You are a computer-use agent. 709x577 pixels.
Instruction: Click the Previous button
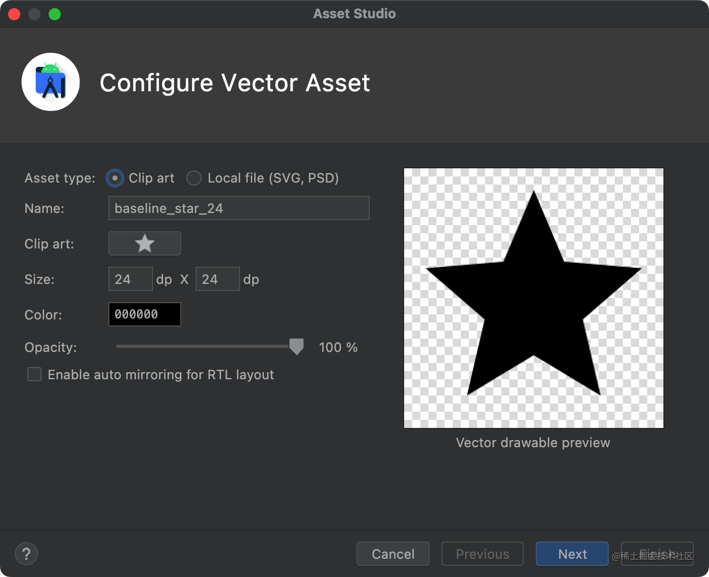[483, 554]
